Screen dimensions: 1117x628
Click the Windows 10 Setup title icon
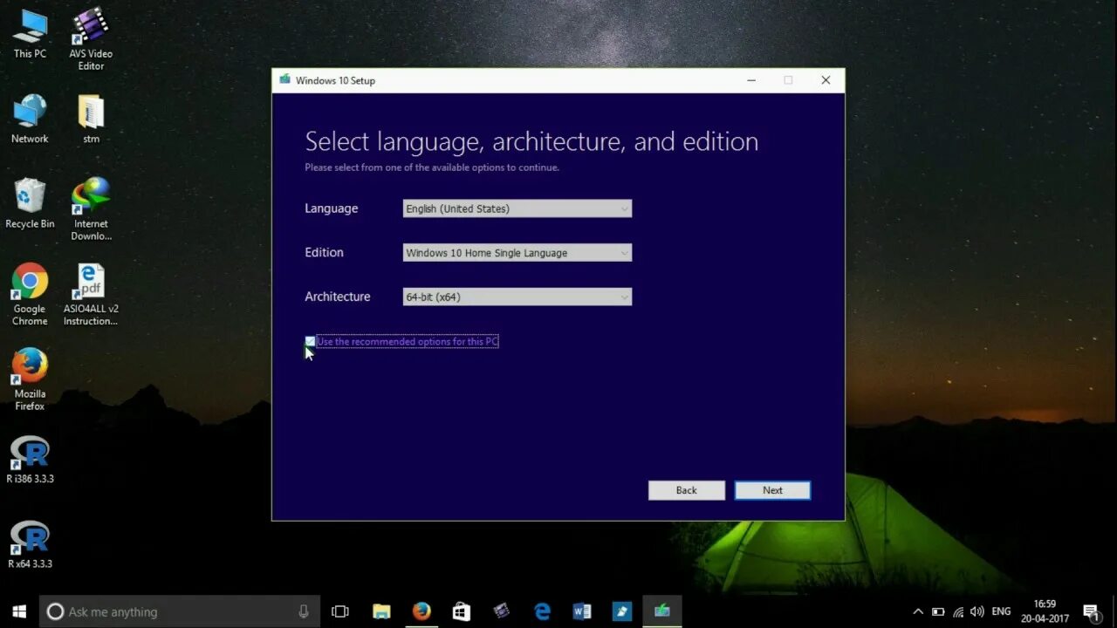point(284,79)
